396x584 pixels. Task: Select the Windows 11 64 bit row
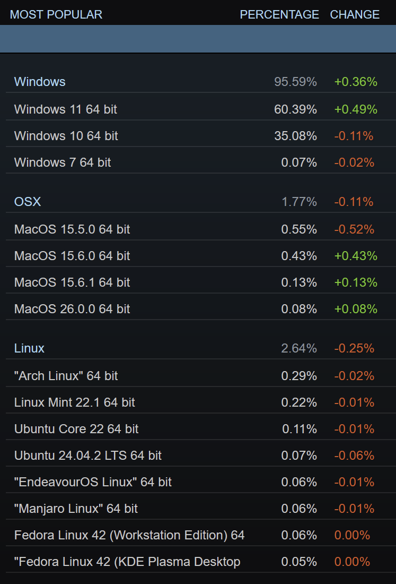tap(66, 109)
